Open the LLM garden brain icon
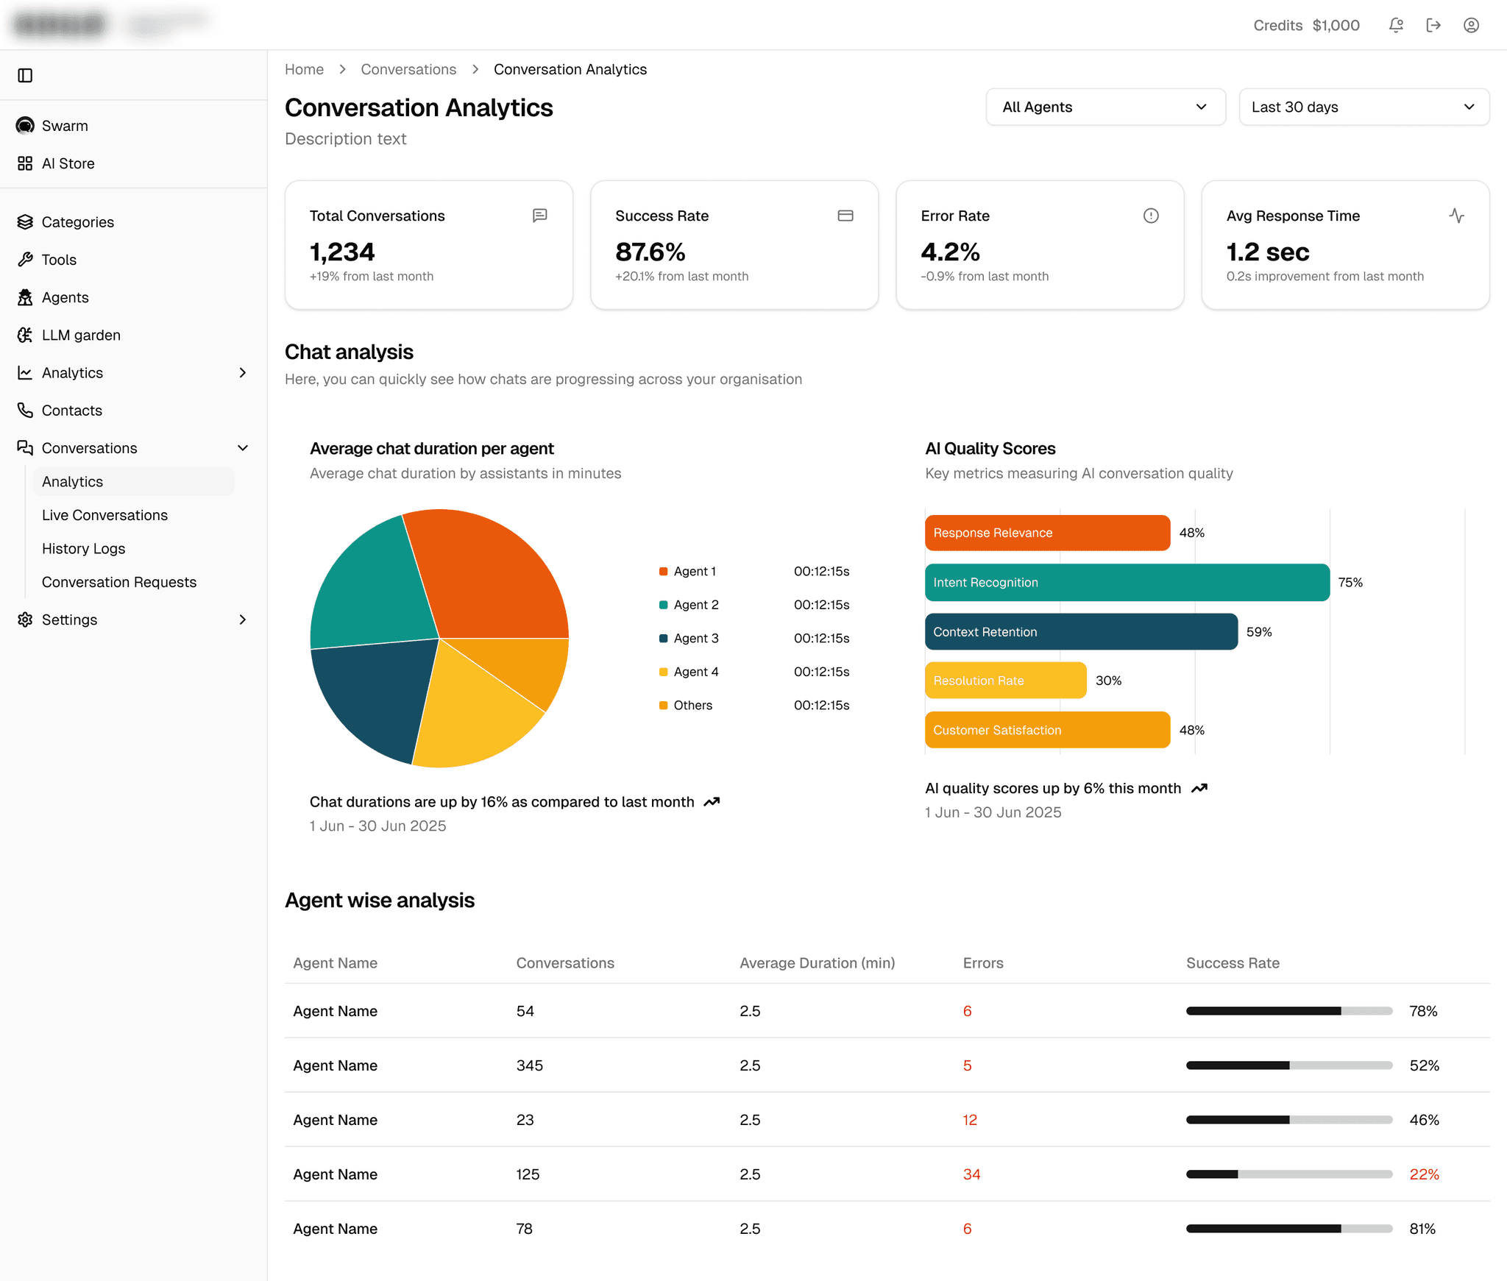Viewport: 1507px width, 1281px height. tap(25, 335)
